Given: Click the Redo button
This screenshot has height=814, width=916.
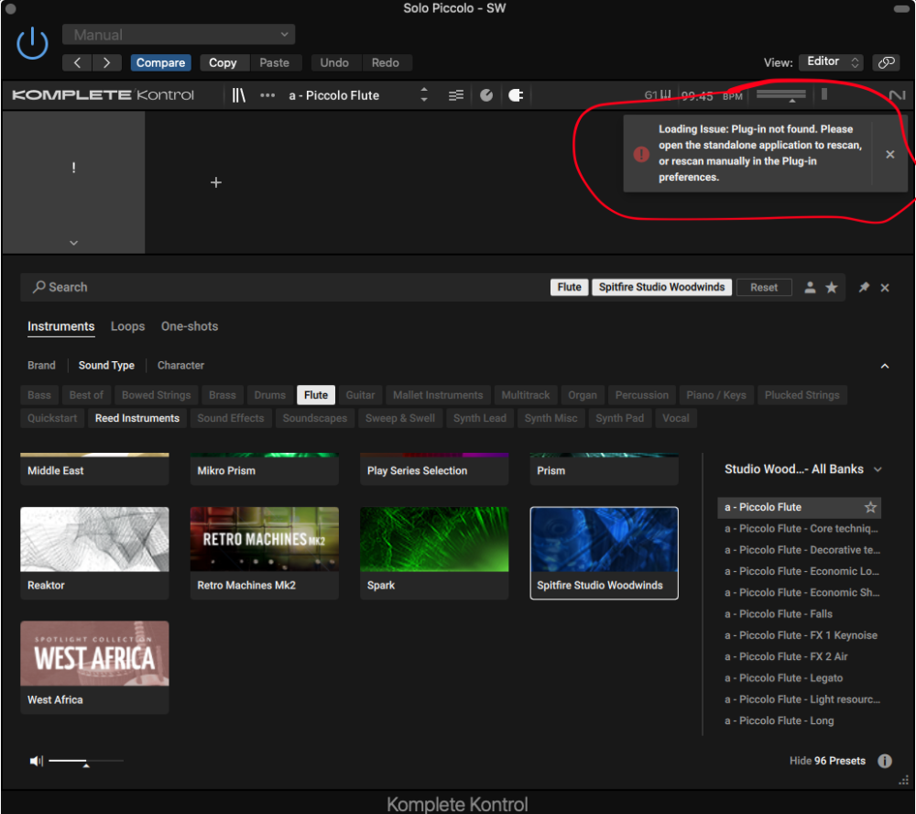Looking at the screenshot, I should 386,62.
